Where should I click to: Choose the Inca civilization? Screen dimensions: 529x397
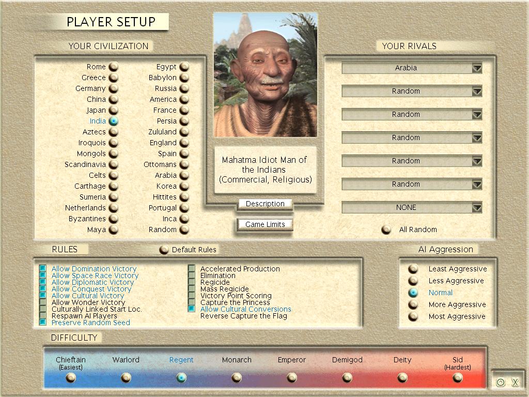[184, 219]
